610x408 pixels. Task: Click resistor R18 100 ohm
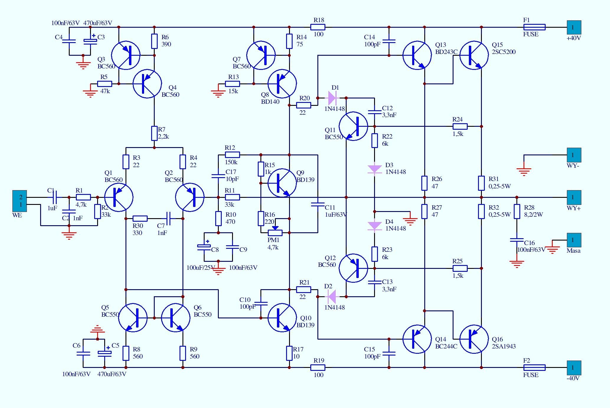pos(318,27)
